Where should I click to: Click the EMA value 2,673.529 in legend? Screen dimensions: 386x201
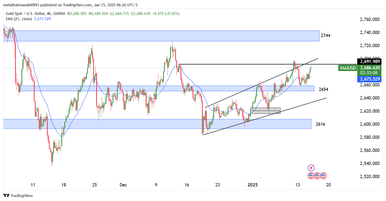42,19
